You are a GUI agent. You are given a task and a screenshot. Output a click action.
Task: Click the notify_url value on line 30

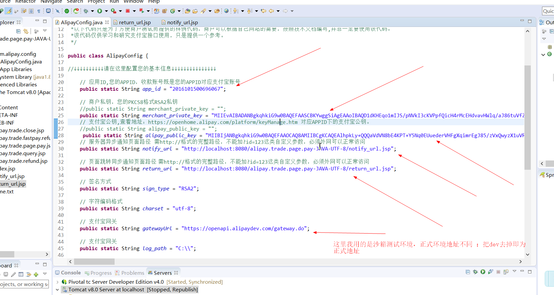pos(288,148)
